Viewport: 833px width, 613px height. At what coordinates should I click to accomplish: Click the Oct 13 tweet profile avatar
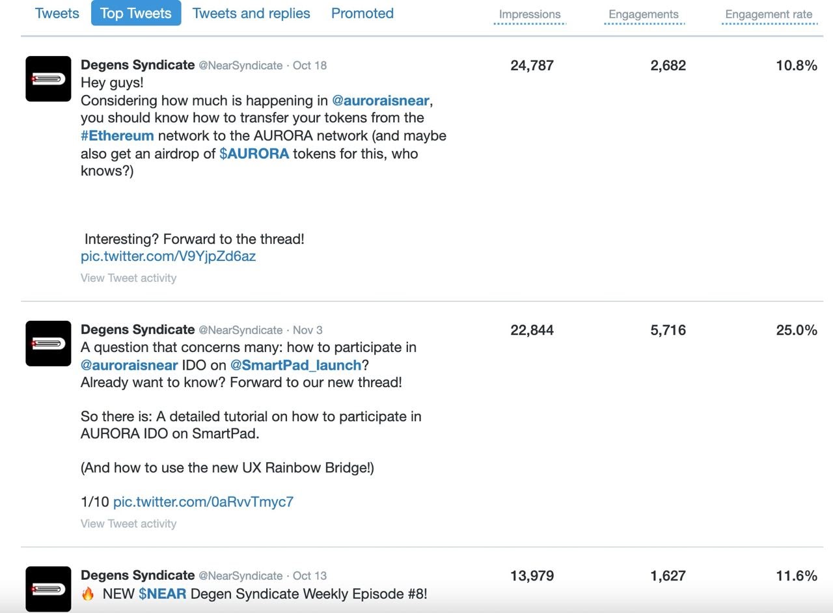(48, 589)
